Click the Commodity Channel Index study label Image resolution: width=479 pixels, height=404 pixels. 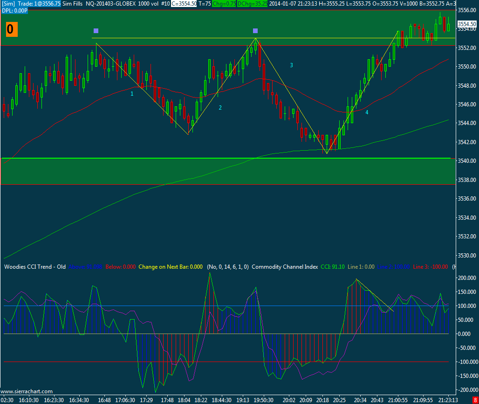(284, 267)
